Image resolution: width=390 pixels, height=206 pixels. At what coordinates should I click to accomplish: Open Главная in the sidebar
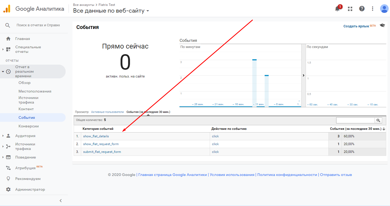pos(22,39)
